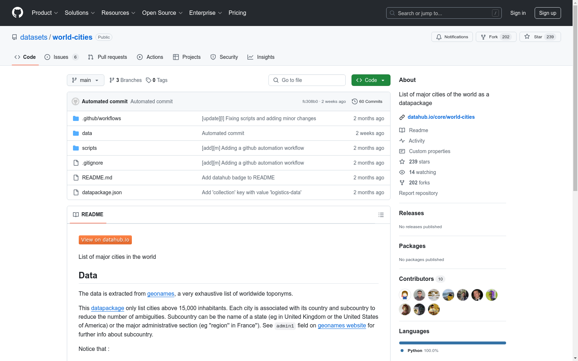Click the Python language bar
Viewport: 578px width, 361px height.
(453, 343)
